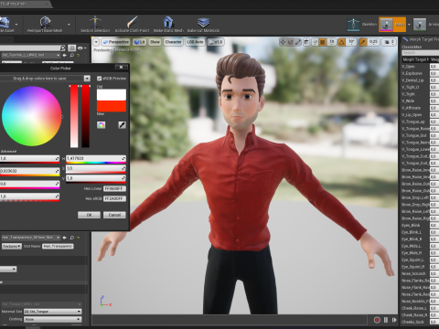Click the value brightness vertical slider bar
Image resolution: width=439 pixels, height=329 pixels.
pos(86,117)
